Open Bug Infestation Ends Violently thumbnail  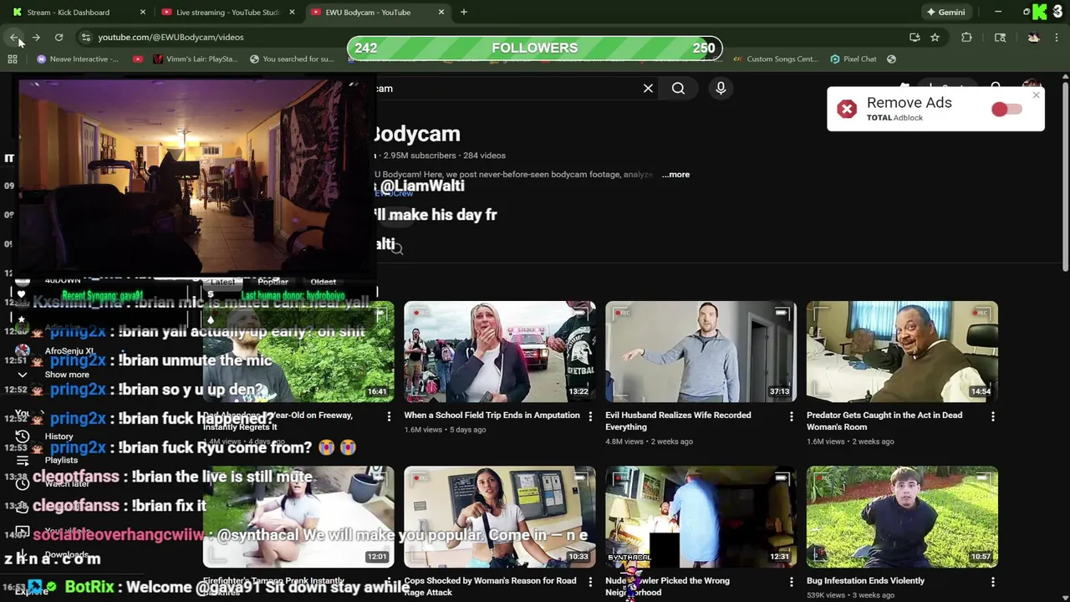tap(902, 517)
